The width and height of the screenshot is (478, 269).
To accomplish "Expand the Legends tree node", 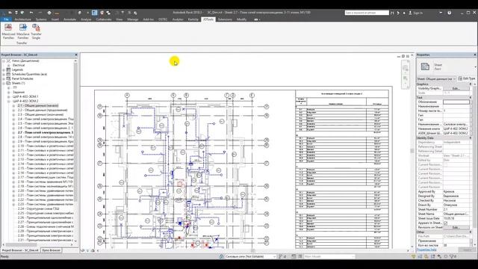I will click(x=4, y=69).
